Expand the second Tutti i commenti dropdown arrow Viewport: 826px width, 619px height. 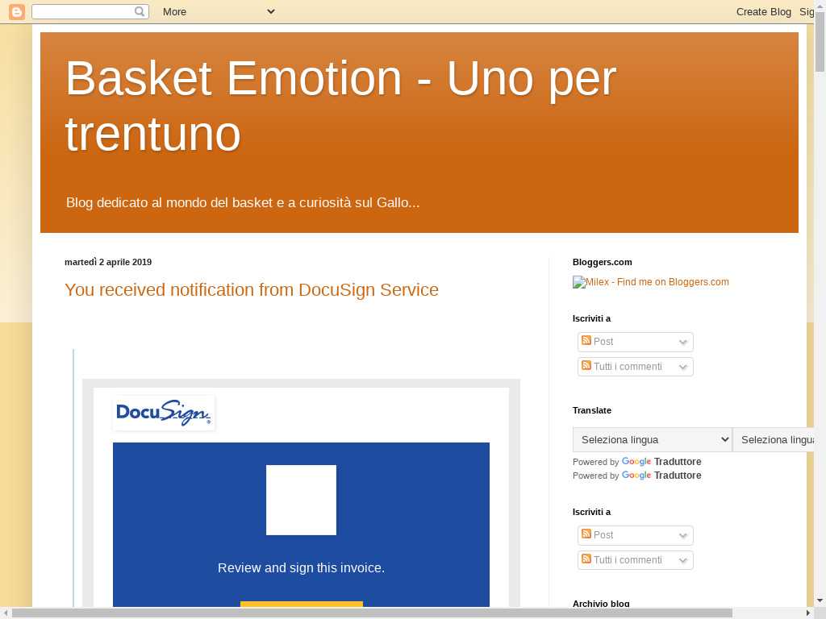tap(683, 560)
